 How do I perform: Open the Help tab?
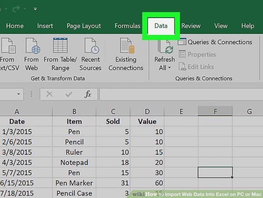pyautogui.click(x=248, y=26)
